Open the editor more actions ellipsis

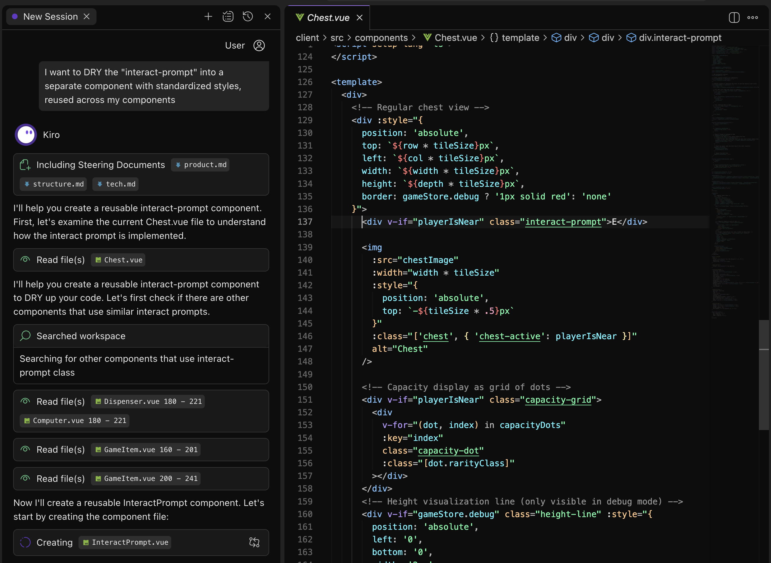(x=752, y=17)
